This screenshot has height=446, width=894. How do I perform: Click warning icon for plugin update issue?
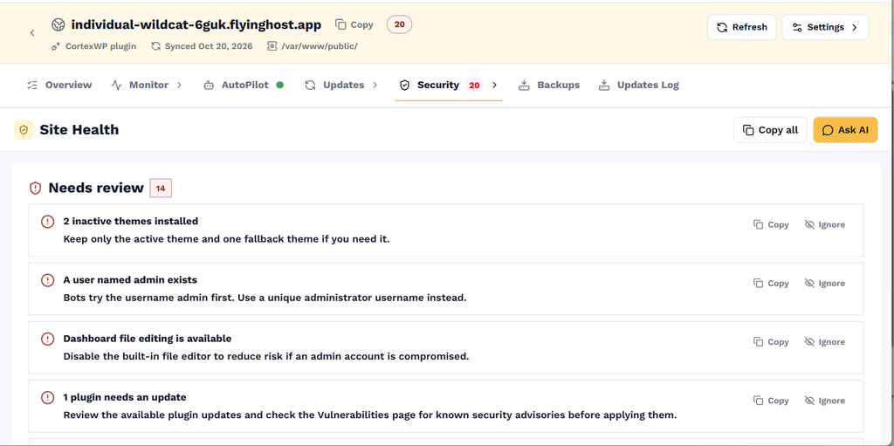pyautogui.click(x=47, y=397)
